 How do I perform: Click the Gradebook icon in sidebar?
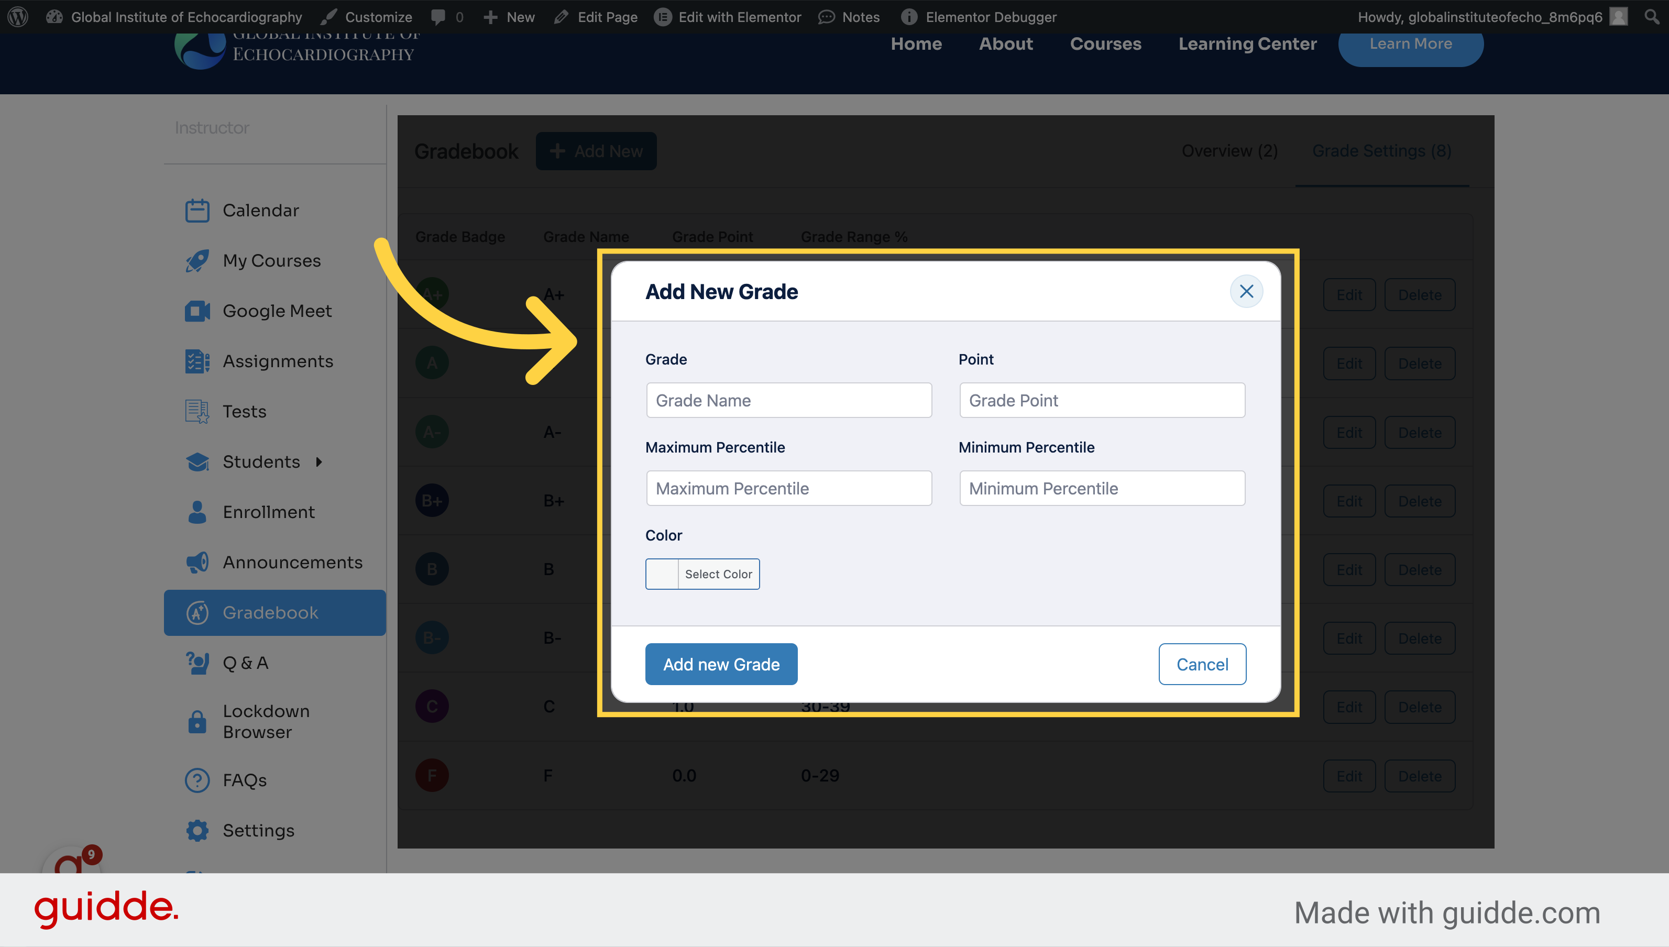[196, 611]
